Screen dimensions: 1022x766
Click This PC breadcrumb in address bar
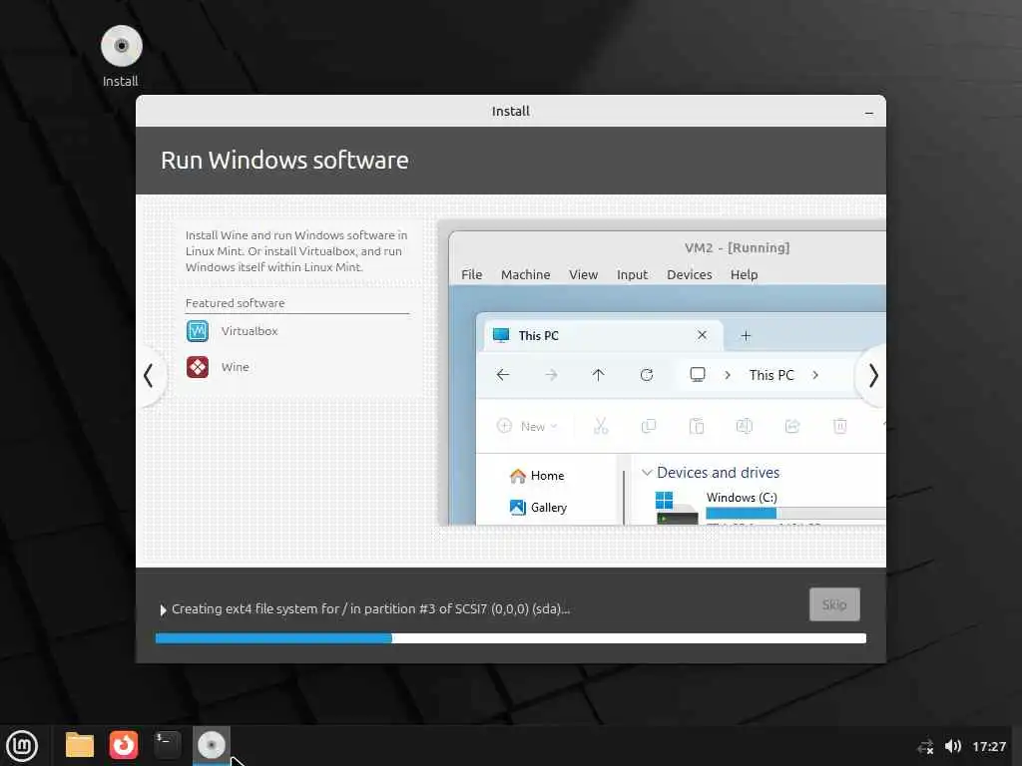pos(771,375)
